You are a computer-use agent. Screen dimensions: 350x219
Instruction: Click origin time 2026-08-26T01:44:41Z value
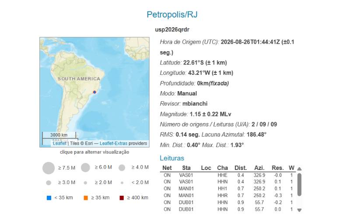tap(250, 42)
